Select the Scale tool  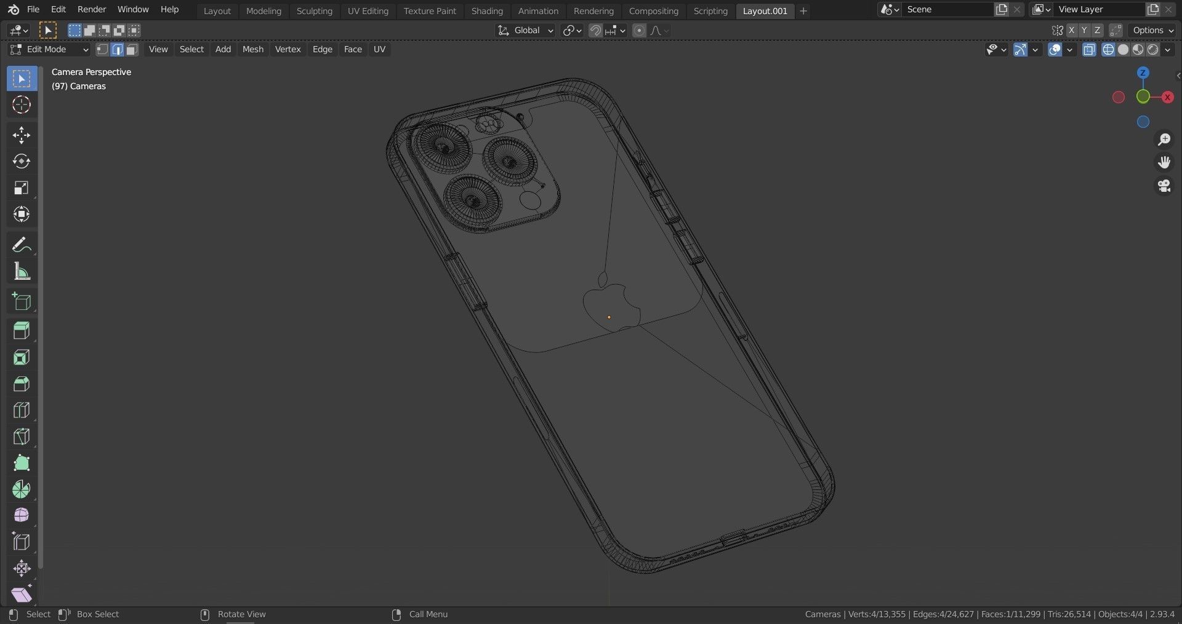coord(22,188)
